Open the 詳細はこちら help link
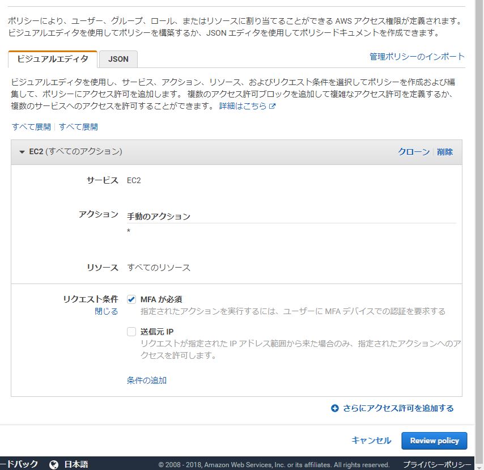 click(x=243, y=106)
